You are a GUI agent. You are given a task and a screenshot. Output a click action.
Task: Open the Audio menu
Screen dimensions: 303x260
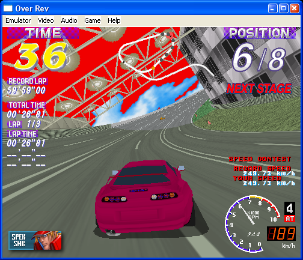tap(69, 20)
